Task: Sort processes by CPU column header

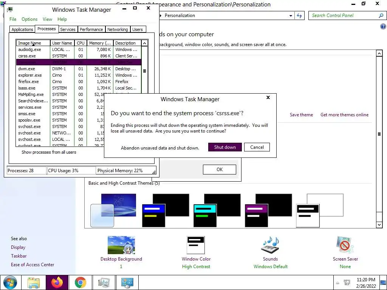Action: point(80,43)
